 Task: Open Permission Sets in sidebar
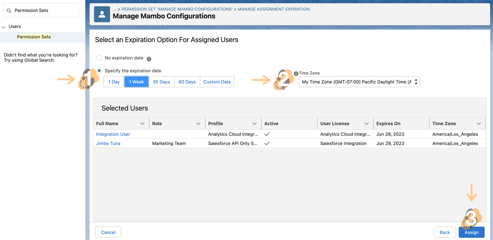(x=34, y=37)
